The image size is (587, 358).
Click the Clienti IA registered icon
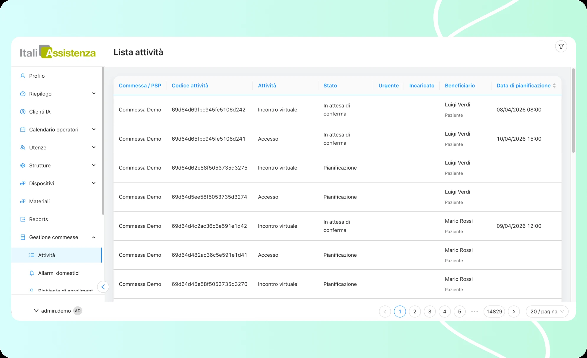coord(23,112)
